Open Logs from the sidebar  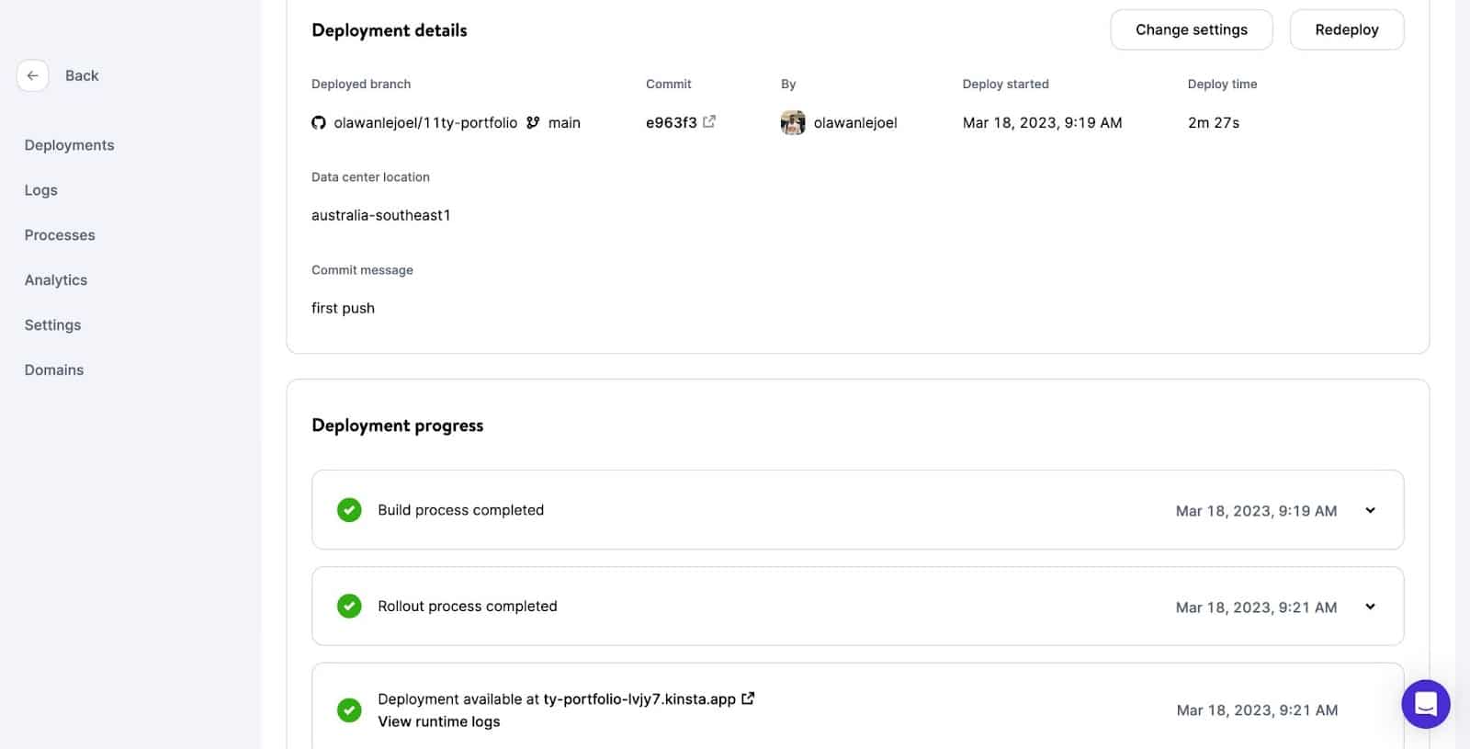tap(41, 190)
